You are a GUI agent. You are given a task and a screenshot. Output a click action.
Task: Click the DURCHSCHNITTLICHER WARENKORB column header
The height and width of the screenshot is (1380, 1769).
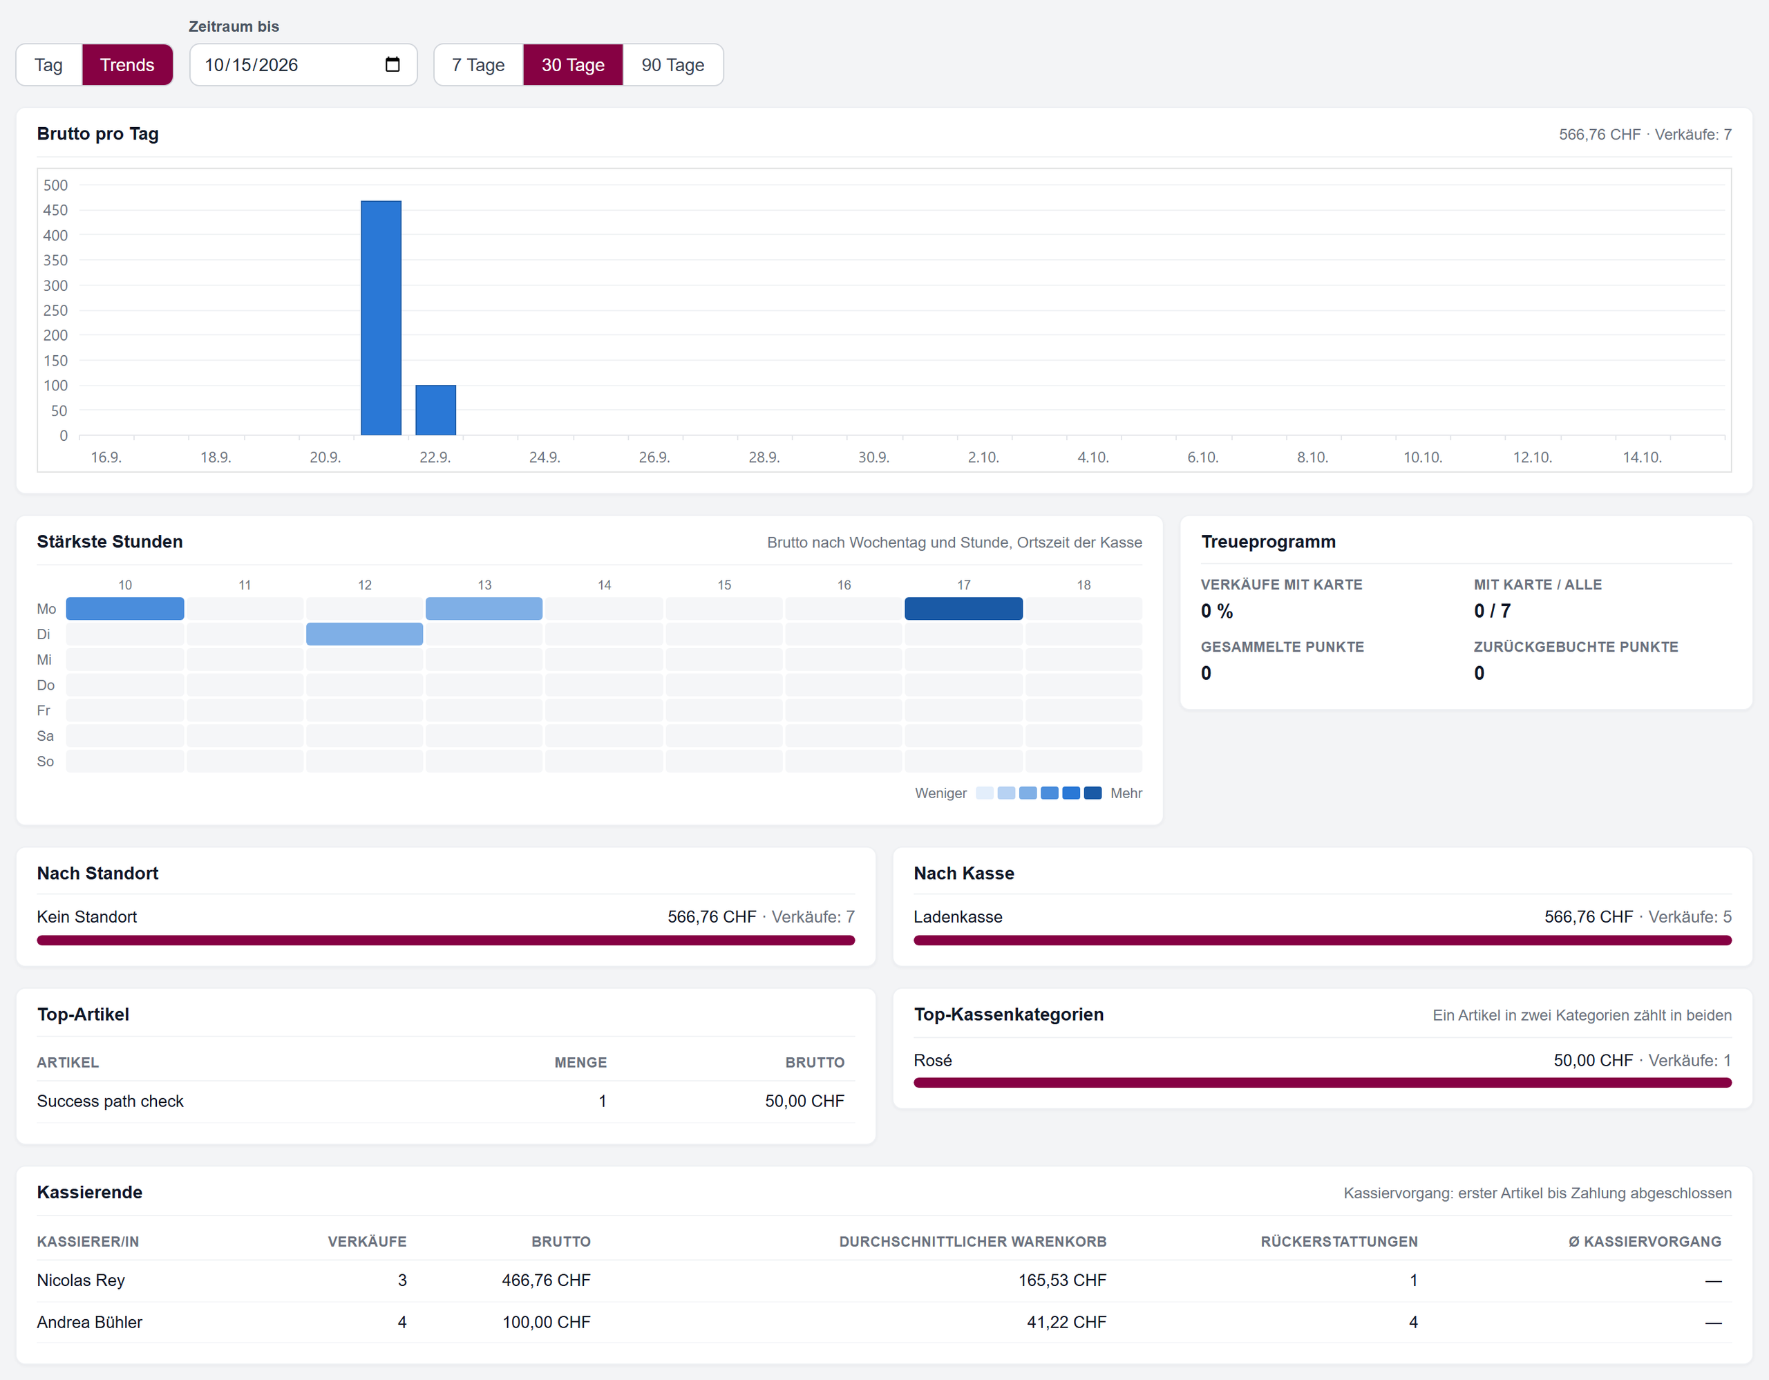pyautogui.click(x=973, y=1242)
